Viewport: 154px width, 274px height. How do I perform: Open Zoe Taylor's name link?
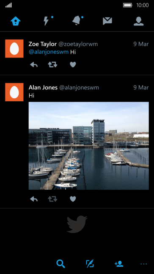click(43, 44)
